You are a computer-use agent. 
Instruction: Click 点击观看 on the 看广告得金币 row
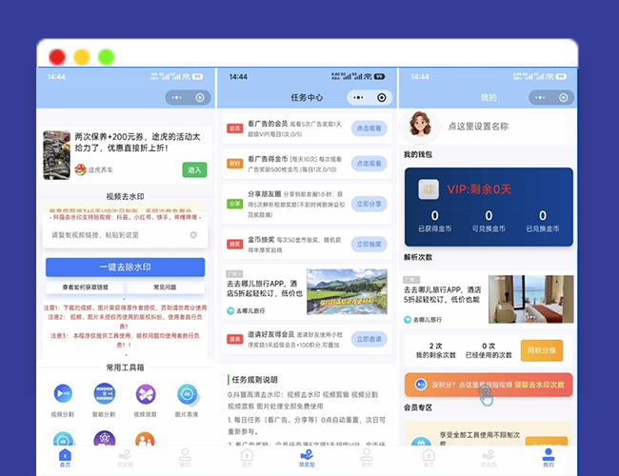click(369, 164)
